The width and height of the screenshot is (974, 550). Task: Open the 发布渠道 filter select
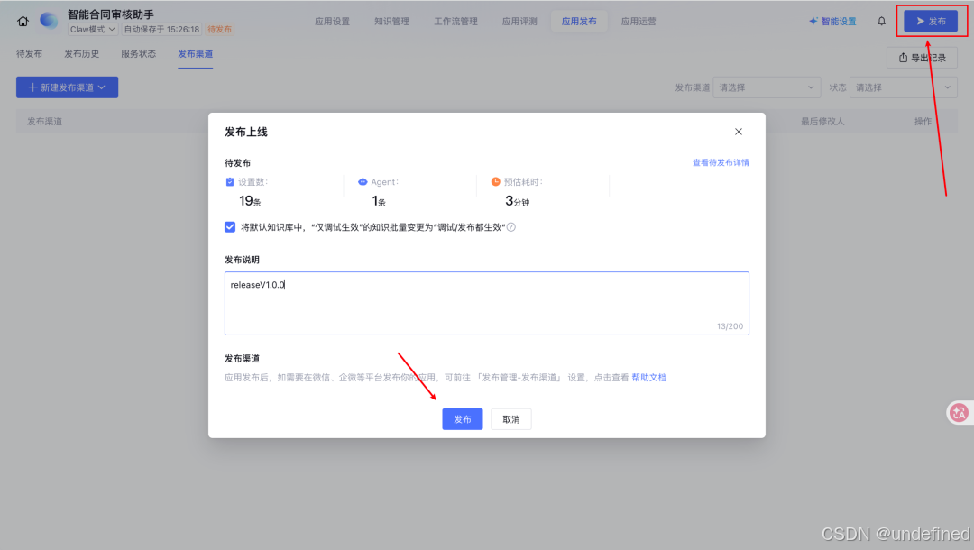(767, 87)
